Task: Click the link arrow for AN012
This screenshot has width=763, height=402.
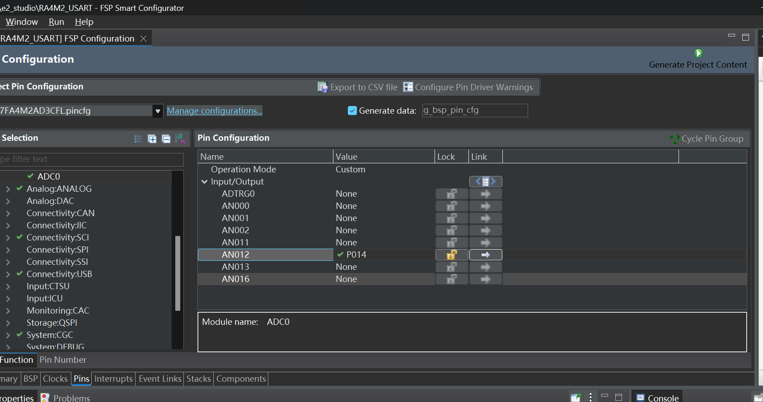Action: click(486, 254)
